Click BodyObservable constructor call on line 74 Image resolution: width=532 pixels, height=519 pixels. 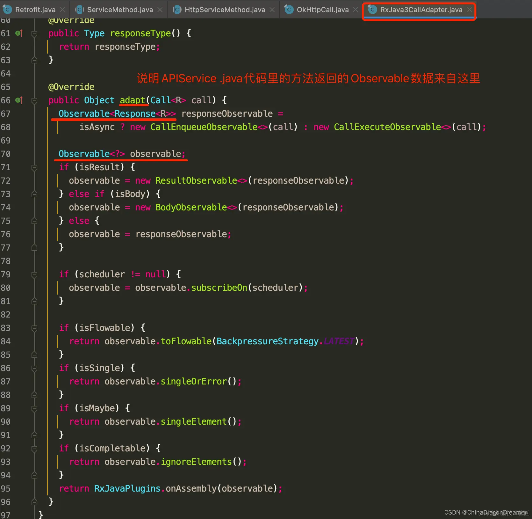point(191,207)
